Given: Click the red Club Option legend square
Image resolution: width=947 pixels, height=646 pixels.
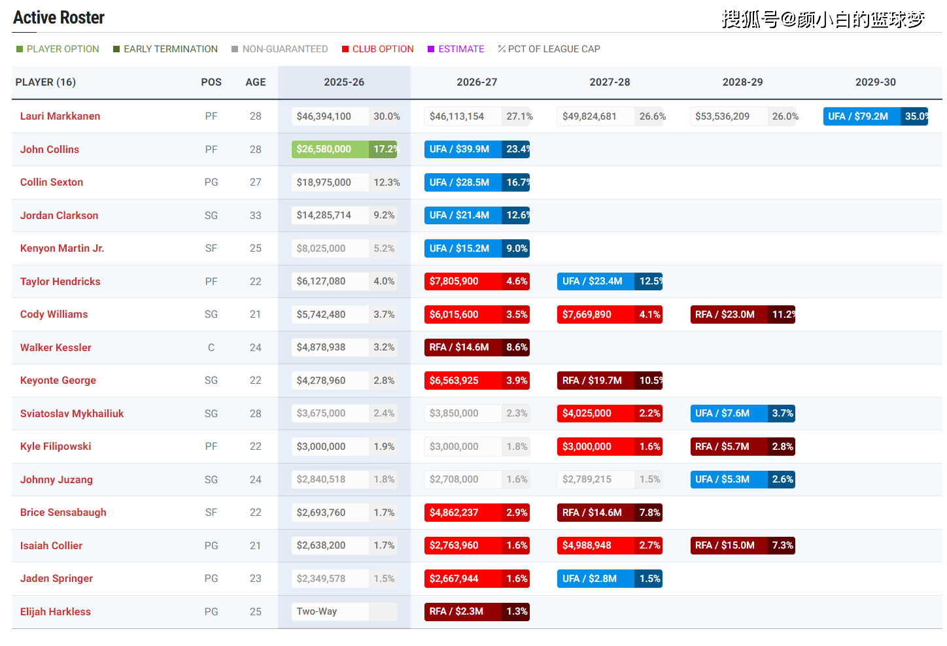Looking at the screenshot, I should (345, 49).
